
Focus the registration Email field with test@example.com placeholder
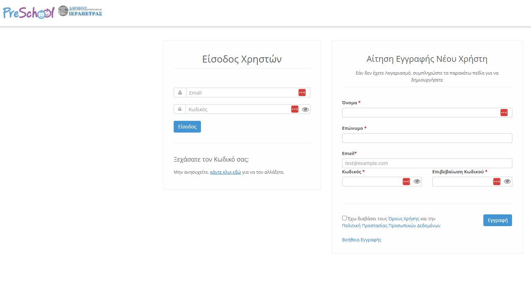point(427,163)
